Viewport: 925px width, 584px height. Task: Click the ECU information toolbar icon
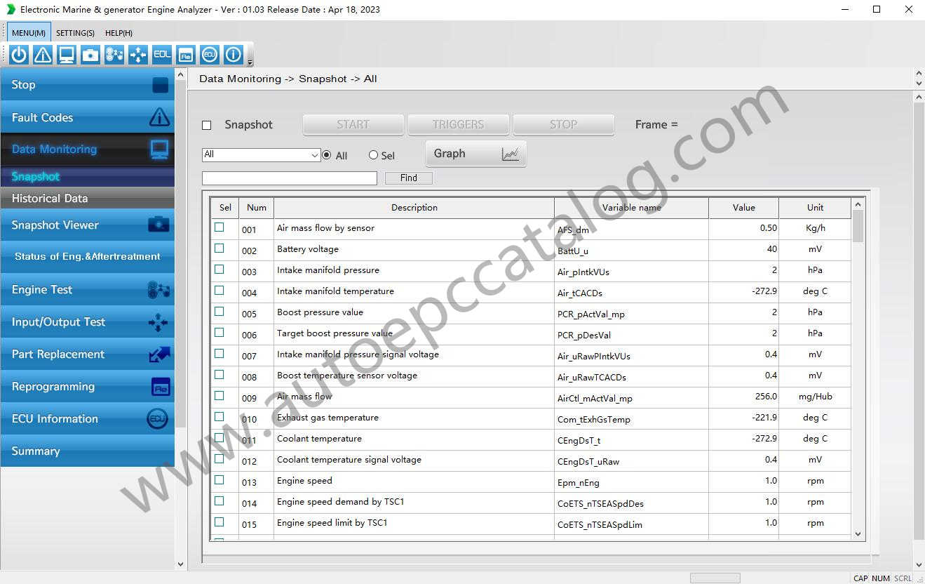pyautogui.click(x=210, y=55)
